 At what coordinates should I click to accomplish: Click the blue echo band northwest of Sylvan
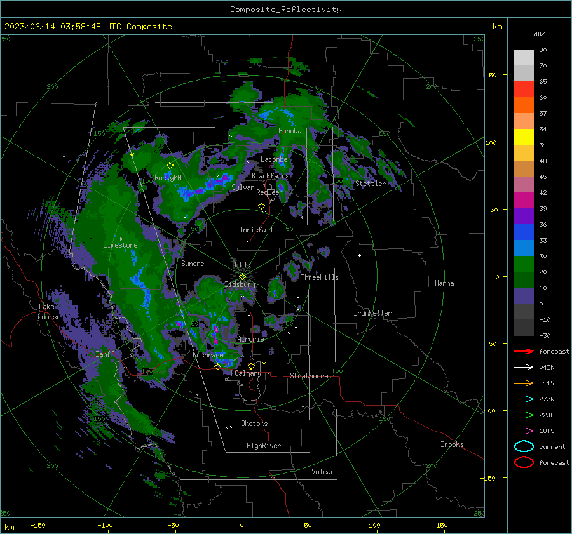pos(204,187)
